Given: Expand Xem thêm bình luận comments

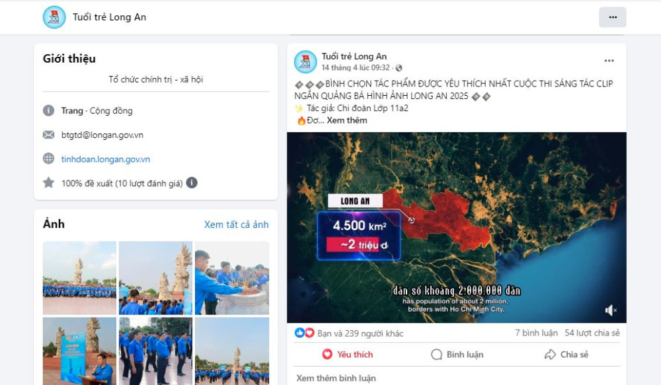Looking at the screenshot, I should coord(336,378).
